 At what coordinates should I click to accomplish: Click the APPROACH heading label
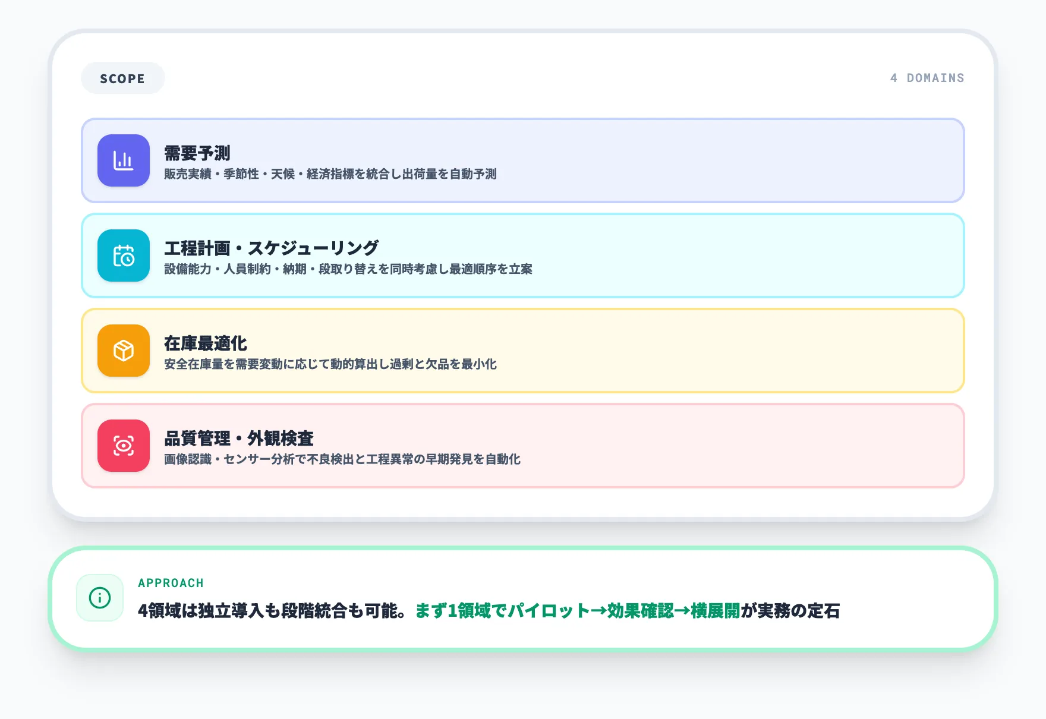point(171,583)
